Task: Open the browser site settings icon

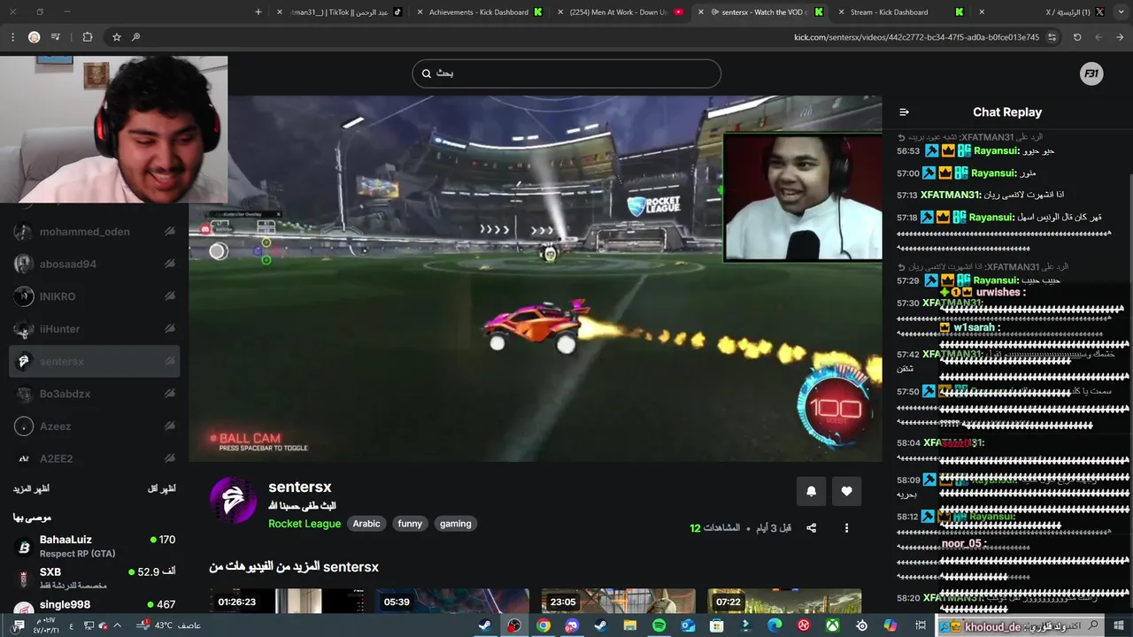Action: 1052,37
